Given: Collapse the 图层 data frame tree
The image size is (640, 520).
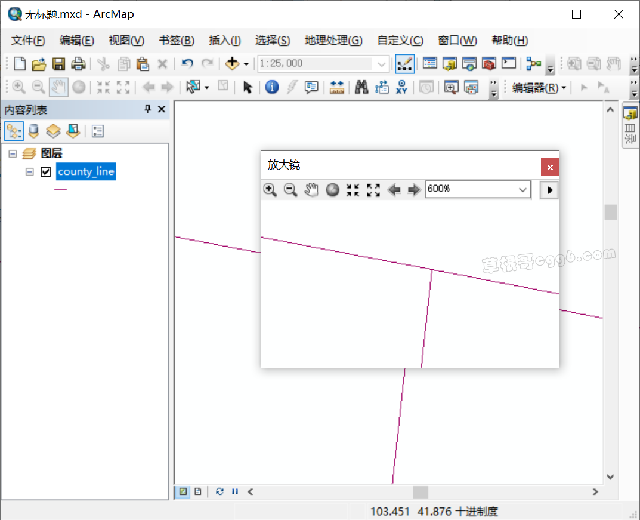Looking at the screenshot, I should [x=13, y=154].
